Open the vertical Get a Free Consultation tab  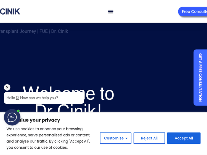pyautogui.click(x=200, y=77)
